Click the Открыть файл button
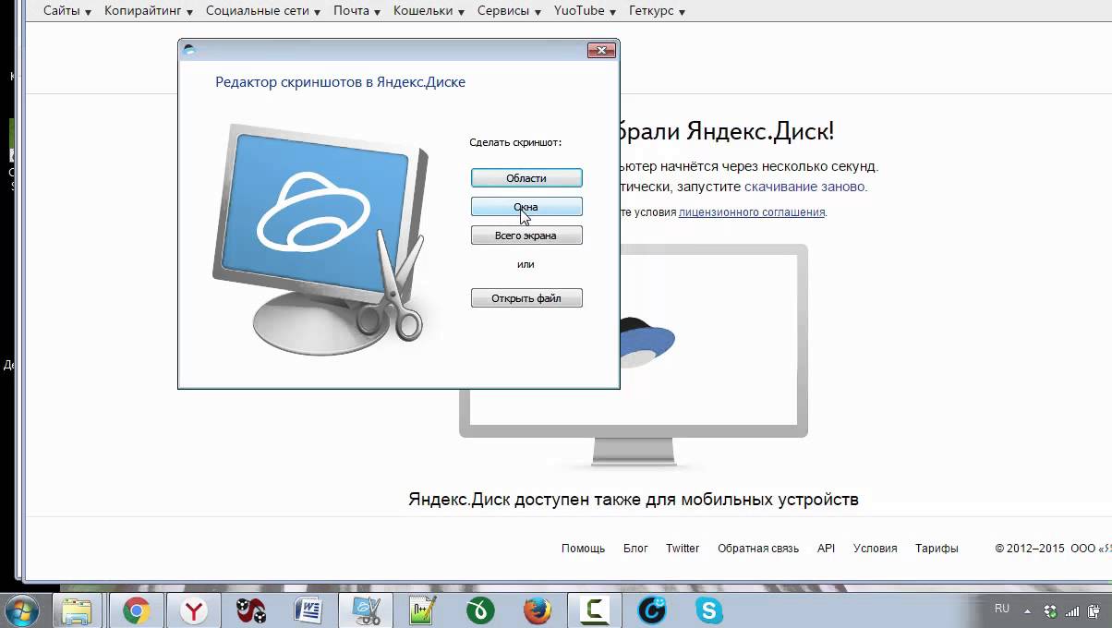This screenshot has width=1112, height=628. tap(526, 298)
